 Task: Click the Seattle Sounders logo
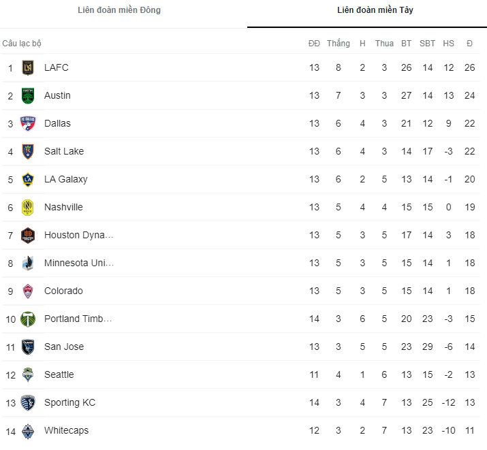pos(28,375)
